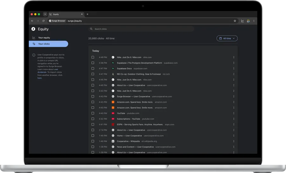
Task: Open more options for 4:49 PM Nike row
Action: [234, 57]
